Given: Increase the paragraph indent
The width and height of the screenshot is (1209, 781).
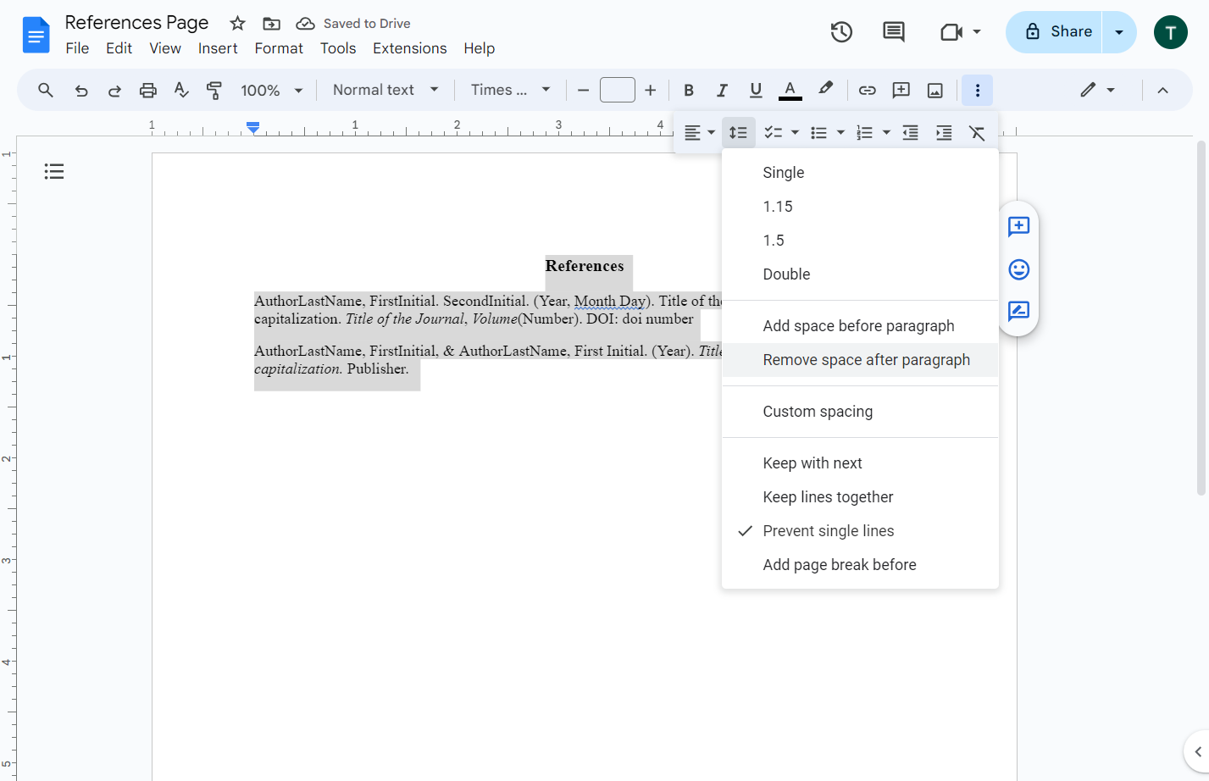Looking at the screenshot, I should pyautogui.click(x=944, y=133).
